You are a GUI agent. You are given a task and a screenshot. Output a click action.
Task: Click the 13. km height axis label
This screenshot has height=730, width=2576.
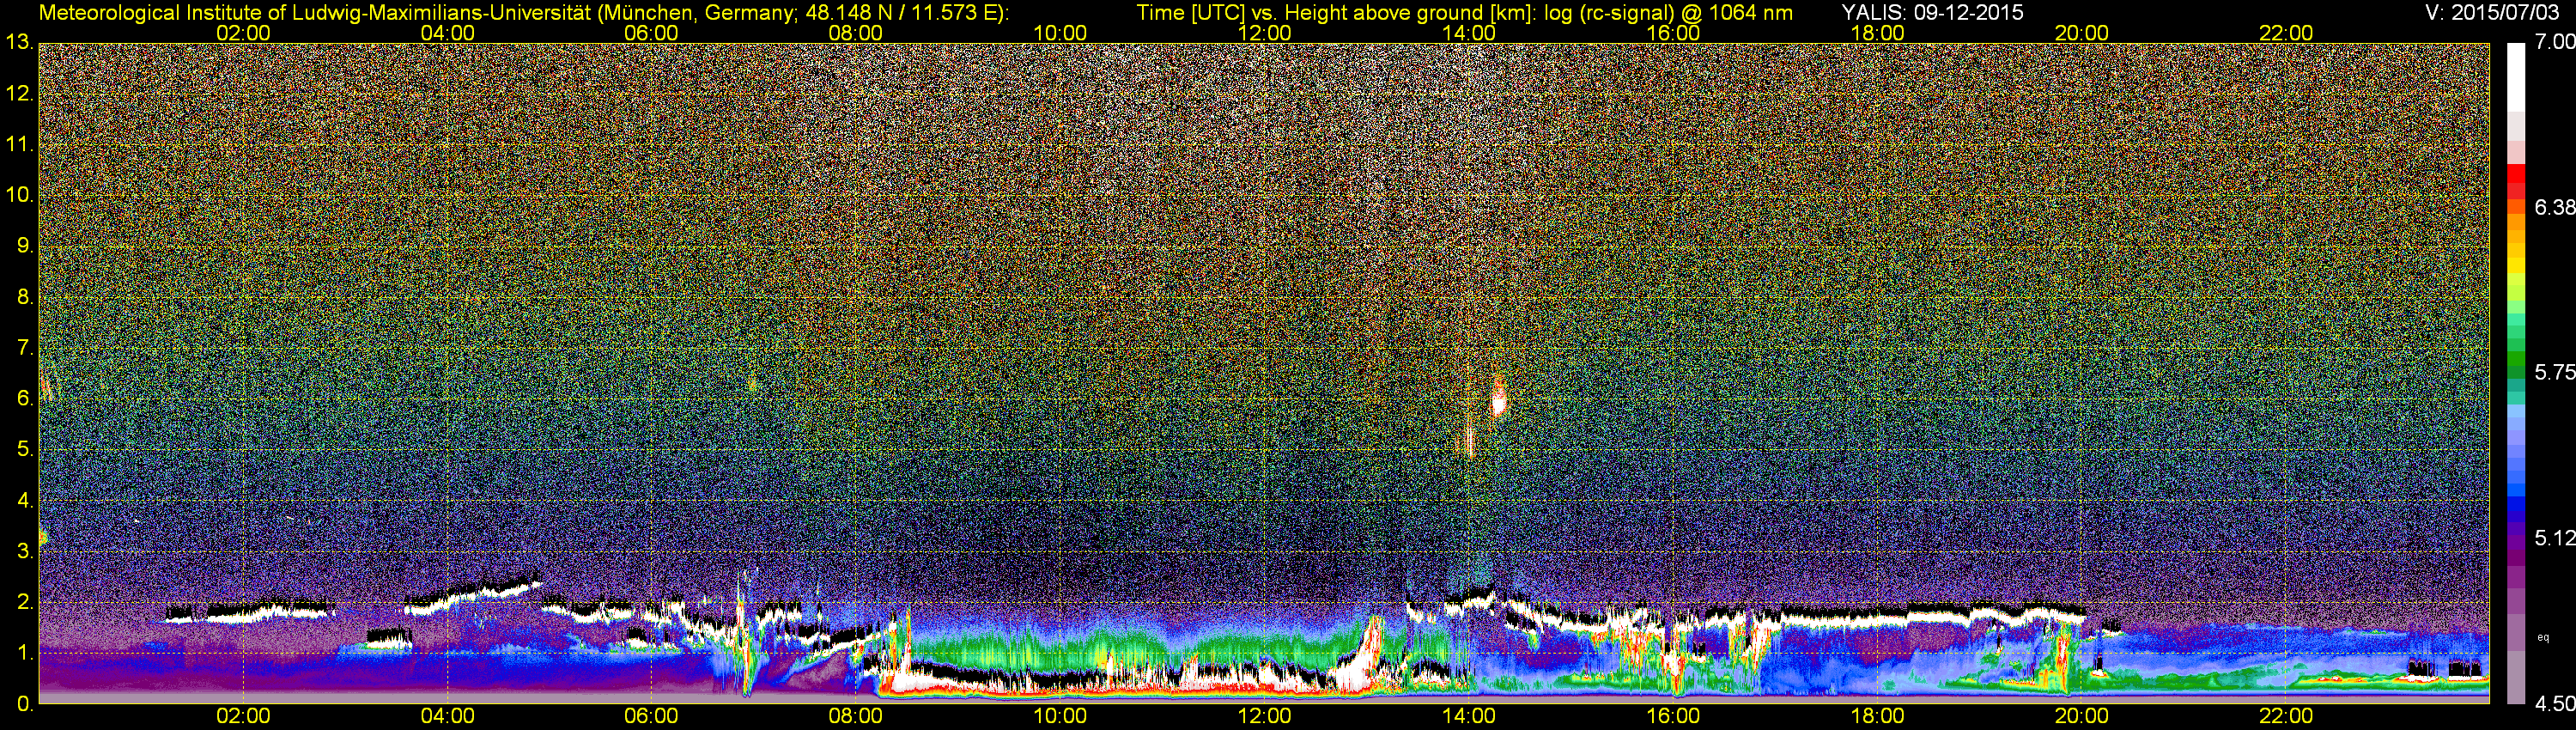(x=19, y=43)
